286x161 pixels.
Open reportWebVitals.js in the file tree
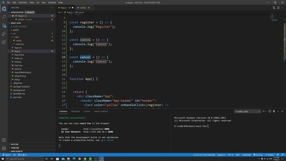point(23,72)
